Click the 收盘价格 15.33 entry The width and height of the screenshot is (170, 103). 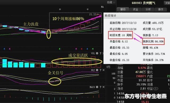[120, 60]
